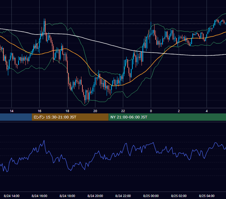Screen dimensions: 226x199
Task: Click the '8/25 00:00' date label
Action: pyautogui.click(x=151, y=196)
